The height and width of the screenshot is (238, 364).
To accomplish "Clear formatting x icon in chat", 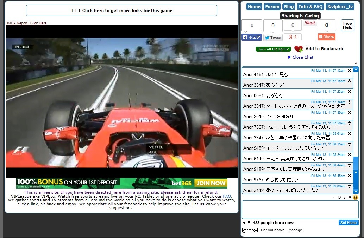I will point(334,198).
